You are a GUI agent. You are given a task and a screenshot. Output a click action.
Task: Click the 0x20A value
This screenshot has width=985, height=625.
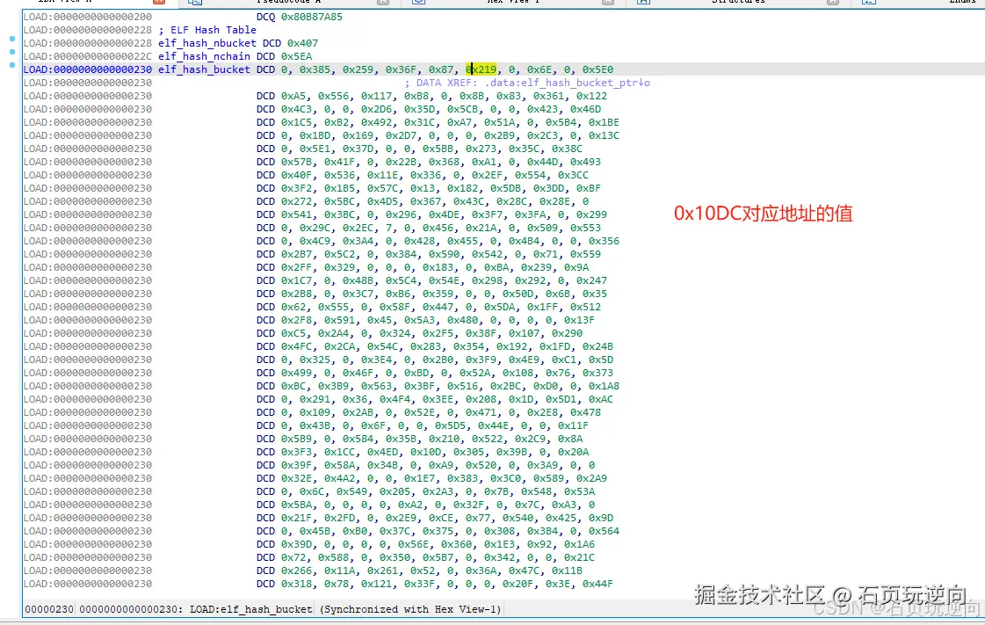(573, 452)
